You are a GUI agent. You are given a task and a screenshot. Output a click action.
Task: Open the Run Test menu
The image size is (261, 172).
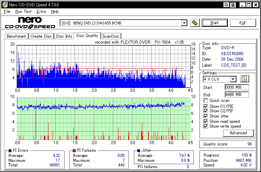[23, 12]
